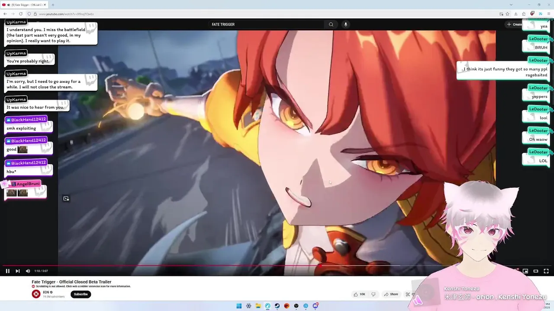Click the red-faced extension icon in toolbar
The width and height of the screenshot is (554, 311).
coord(532,14)
